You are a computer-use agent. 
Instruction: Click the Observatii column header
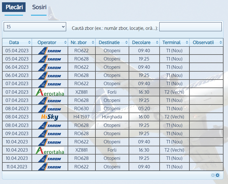[x=207, y=43]
